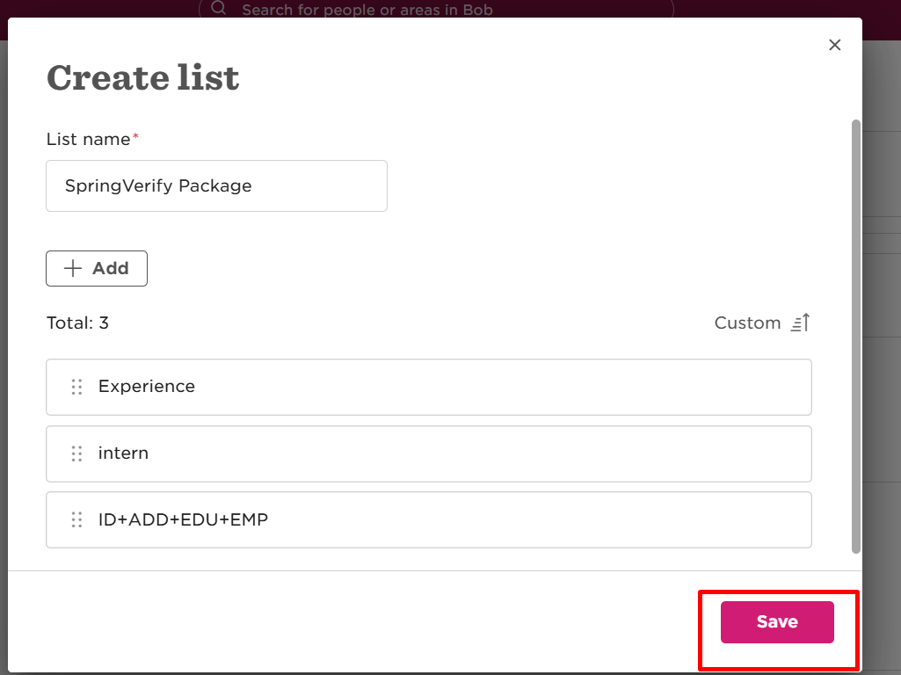
Task: Click the magnifier icon in search bar
Action: click(218, 8)
